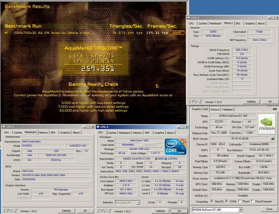279x214 pixels.
Task: Open the Mainboard tab in the CPU-Z Memory window
Action: point(215,23)
